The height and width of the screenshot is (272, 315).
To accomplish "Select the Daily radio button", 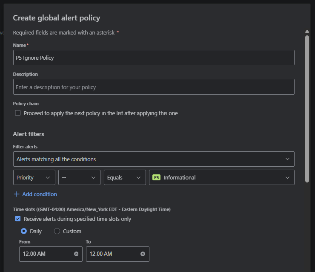I will pos(24,231).
